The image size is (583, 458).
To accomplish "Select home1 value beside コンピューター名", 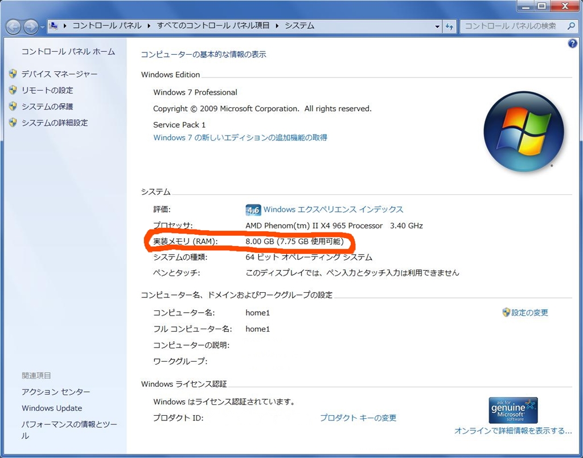I will [258, 313].
